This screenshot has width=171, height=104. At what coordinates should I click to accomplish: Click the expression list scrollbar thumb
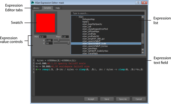[x=143, y=38]
